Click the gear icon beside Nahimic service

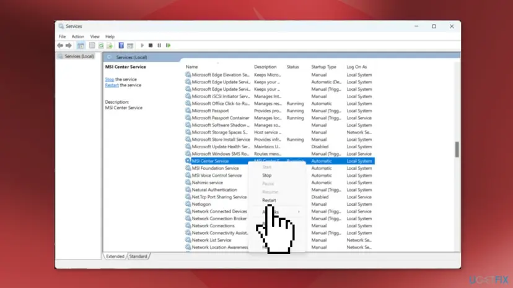188,182
